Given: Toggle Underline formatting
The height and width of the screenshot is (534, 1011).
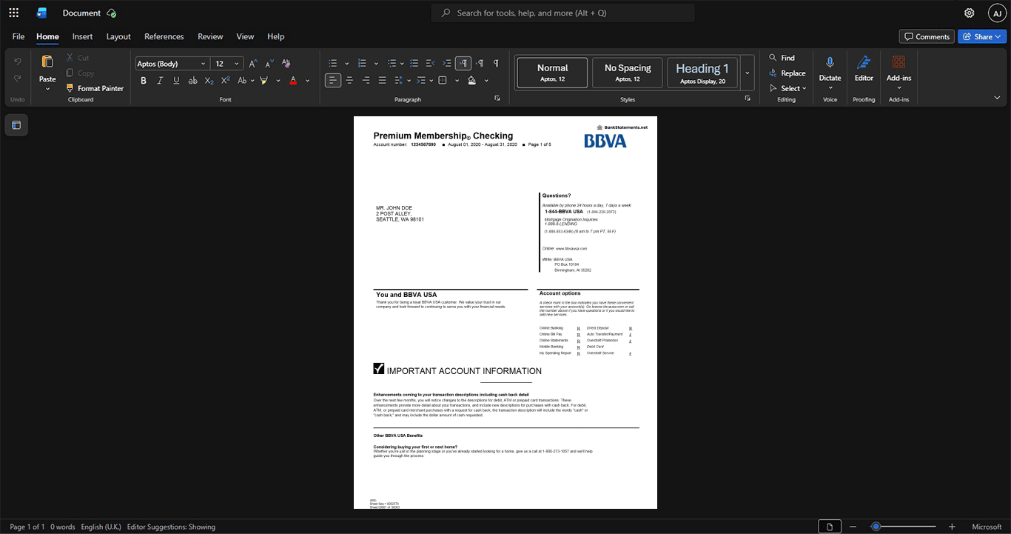Looking at the screenshot, I should (x=176, y=80).
